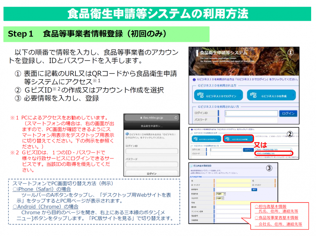Focus the パスワード field in screenshot ②
This screenshot has height=236, width=316.
click(226, 154)
